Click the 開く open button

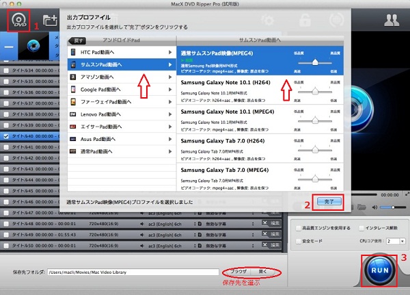(262, 272)
